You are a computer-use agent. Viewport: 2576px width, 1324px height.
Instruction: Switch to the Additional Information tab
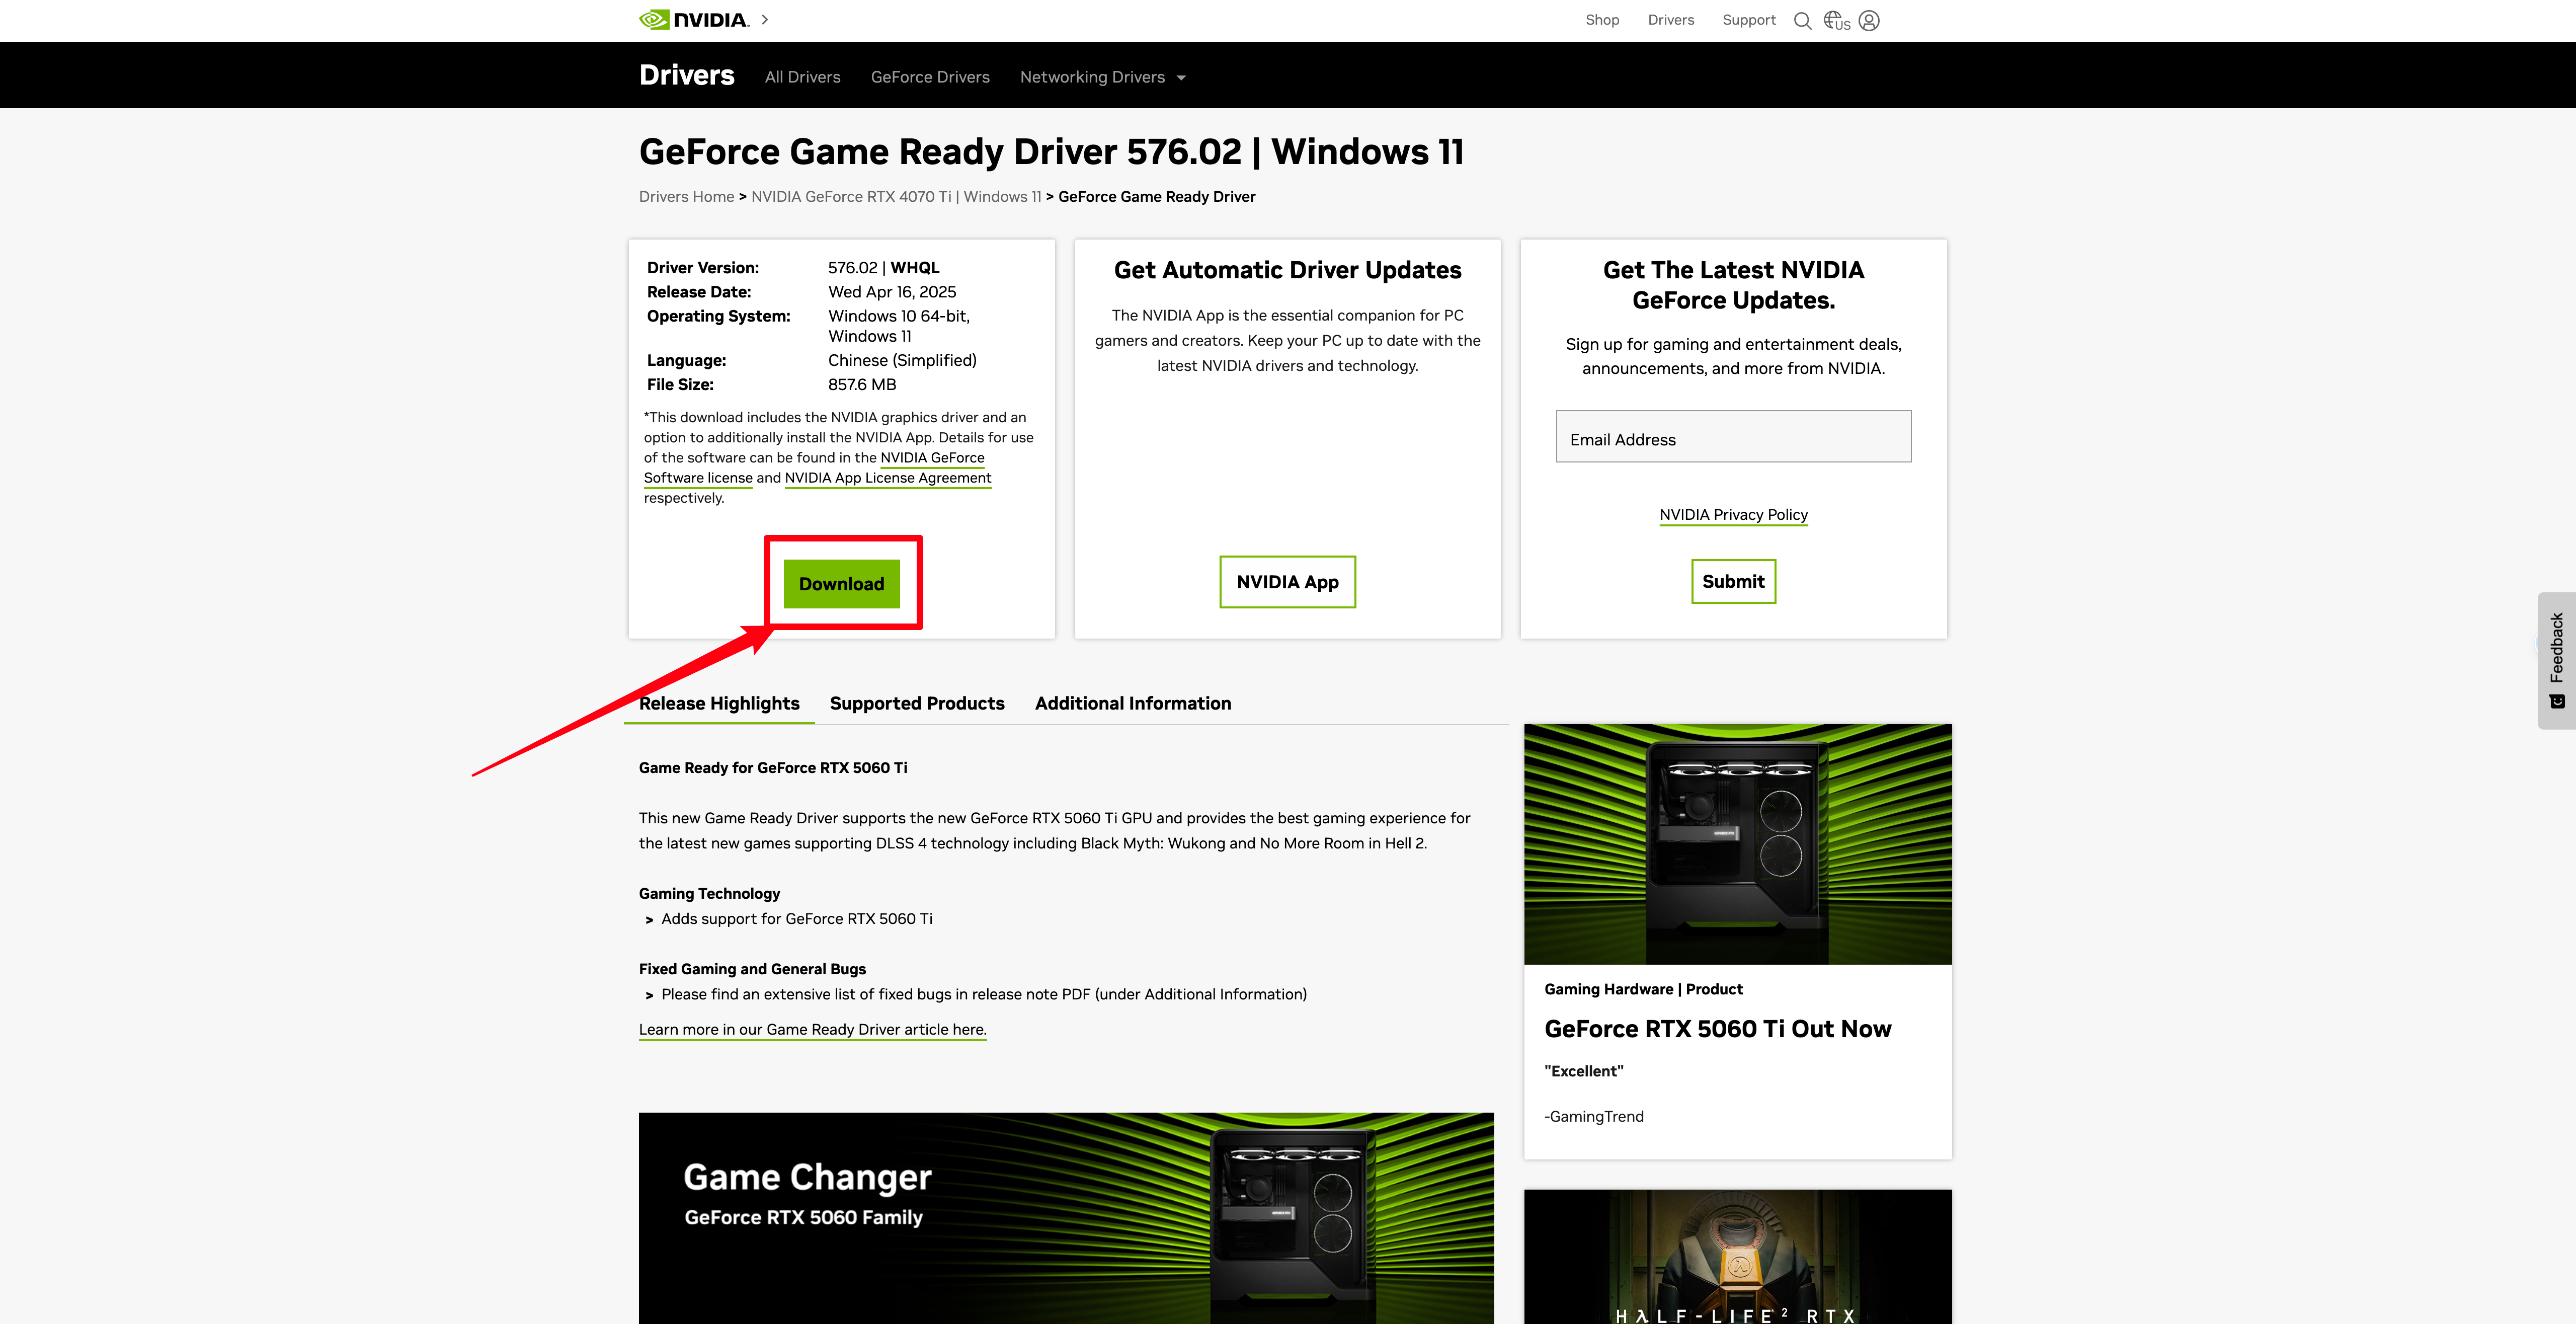click(1133, 704)
